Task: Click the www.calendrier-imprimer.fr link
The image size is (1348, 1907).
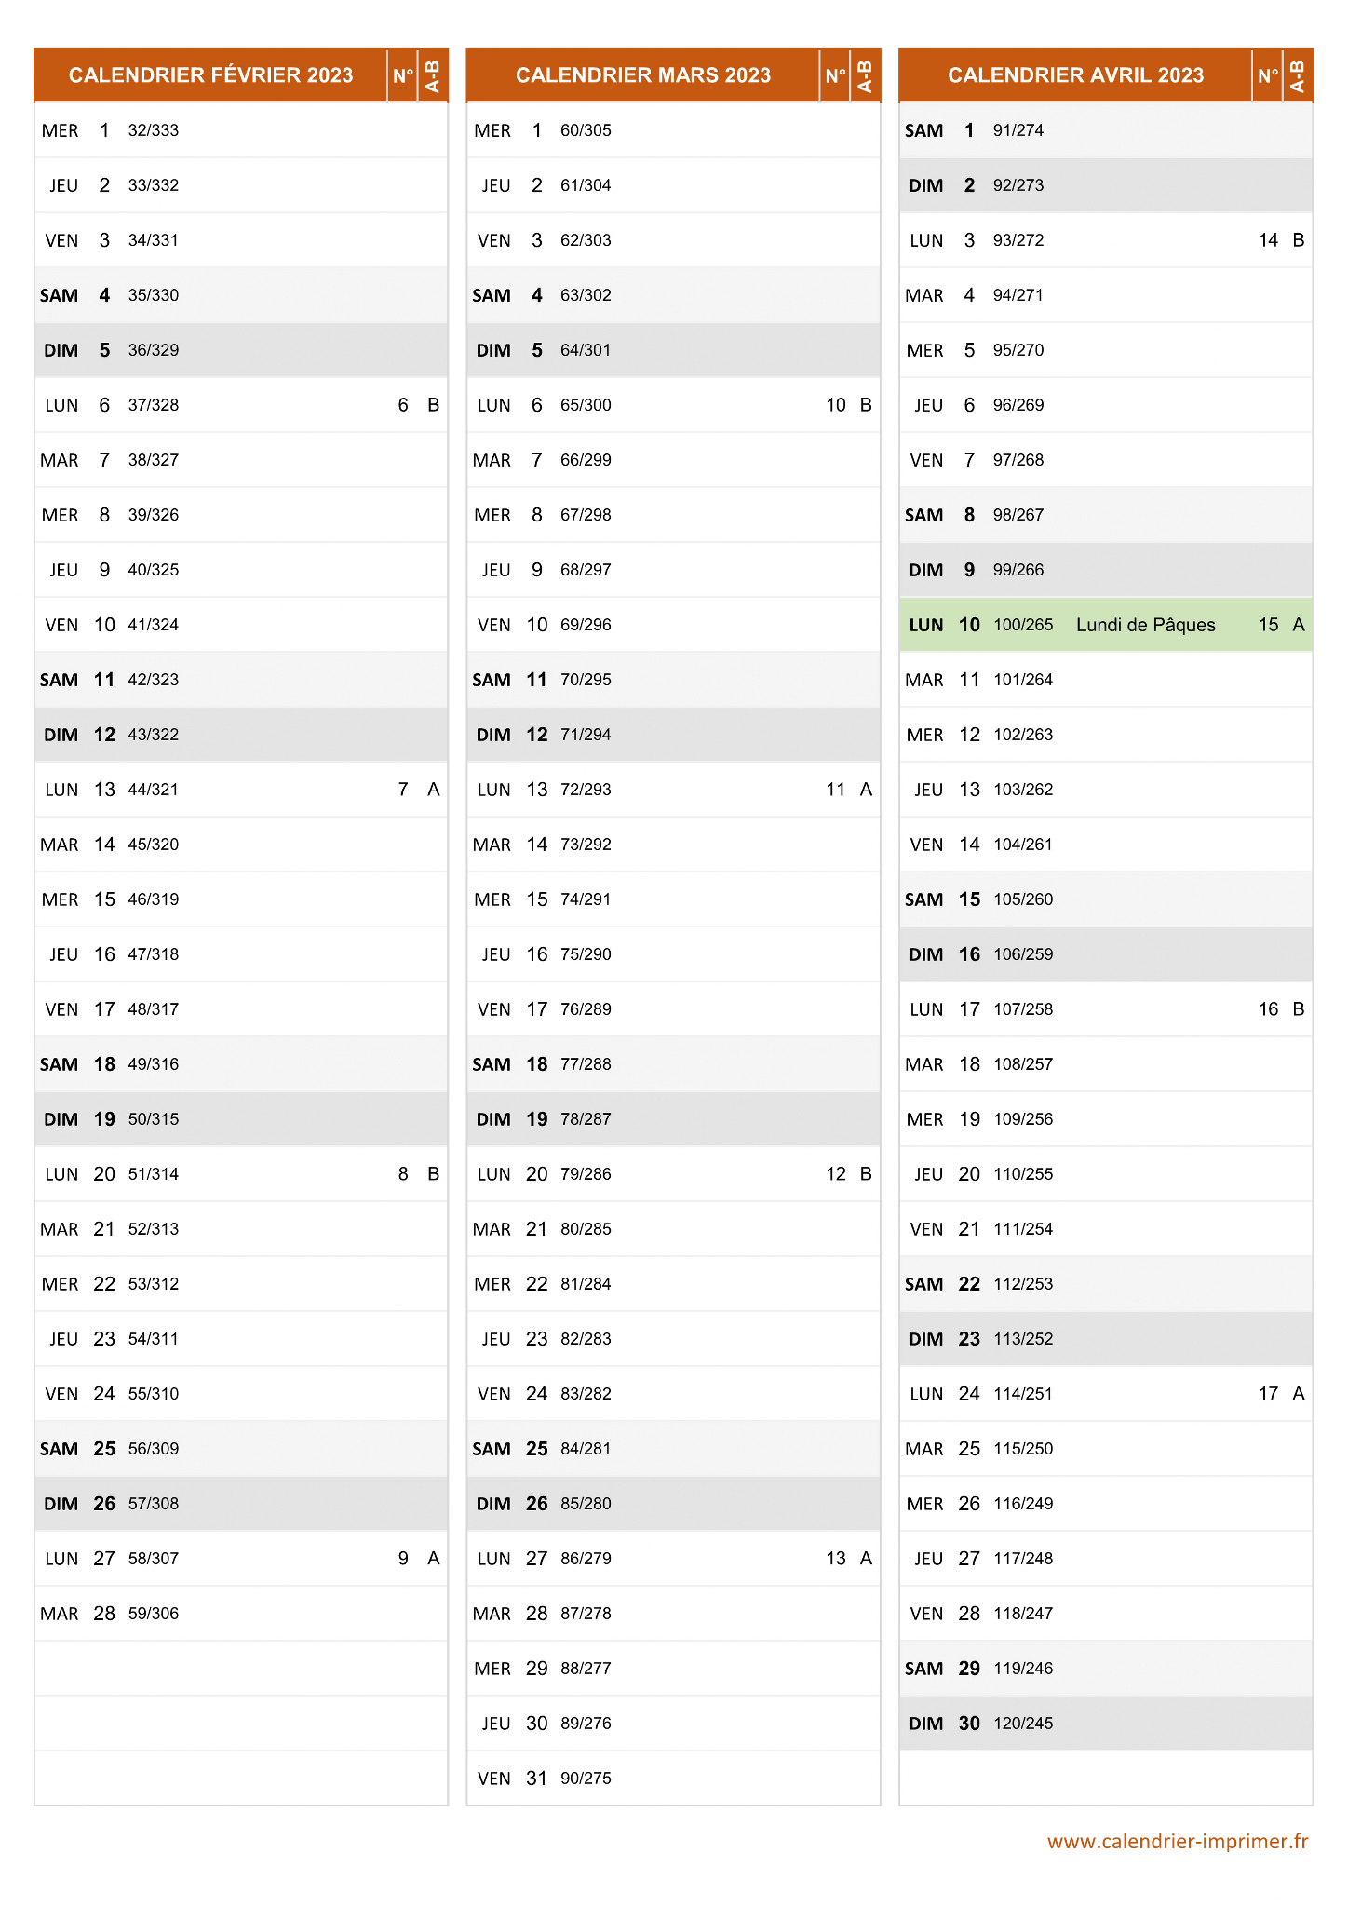Action: coord(1178,1841)
